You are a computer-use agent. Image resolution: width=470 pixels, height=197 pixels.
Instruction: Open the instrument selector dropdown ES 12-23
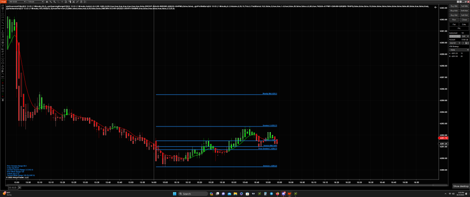click(x=16, y=2)
